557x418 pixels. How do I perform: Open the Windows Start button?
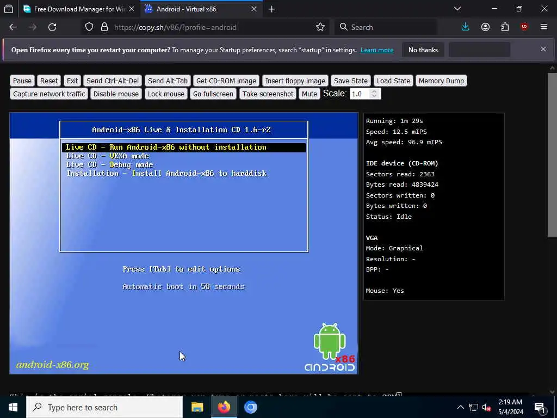[x=13, y=407]
